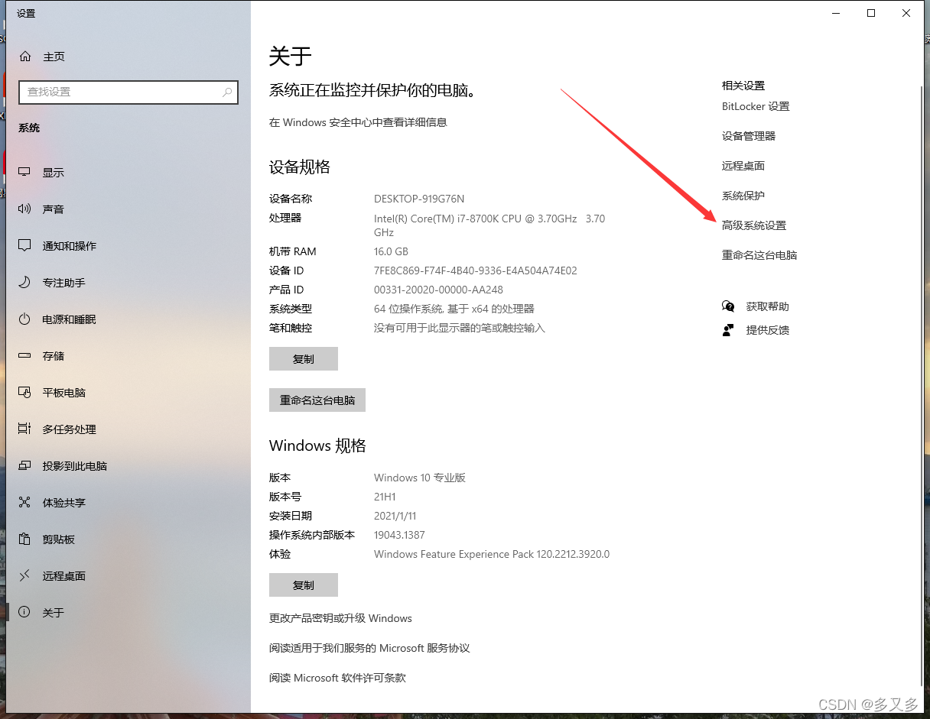Click device name DESKTOP-919G76N text
The height and width of the screenshot is (719, 930).
click(x=419, y=199)
